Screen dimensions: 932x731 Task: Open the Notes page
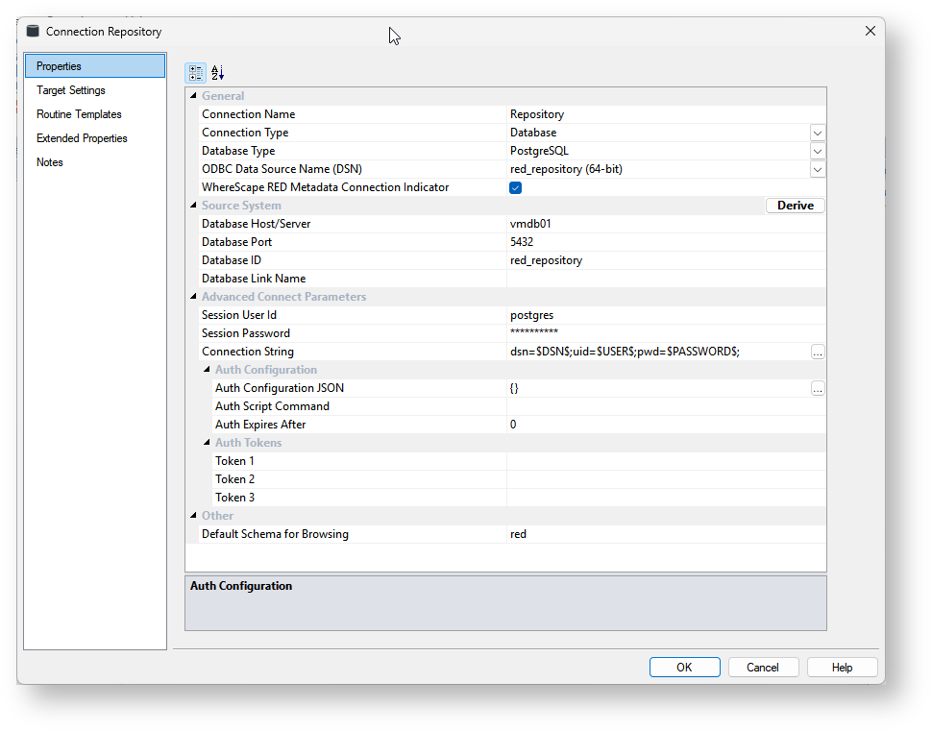95,162
